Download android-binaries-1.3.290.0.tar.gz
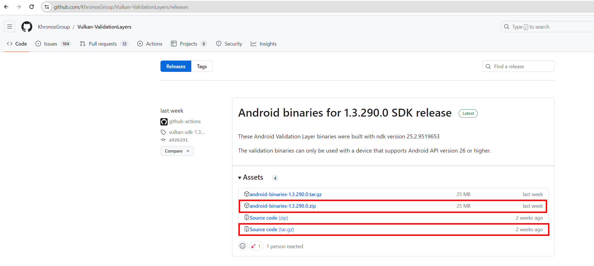 pyautogui.click(x=286, y=194)
